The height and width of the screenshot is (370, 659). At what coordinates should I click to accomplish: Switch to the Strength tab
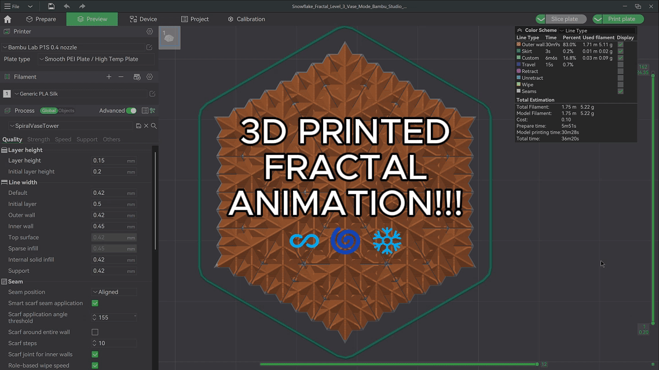(x=38, y=139)
